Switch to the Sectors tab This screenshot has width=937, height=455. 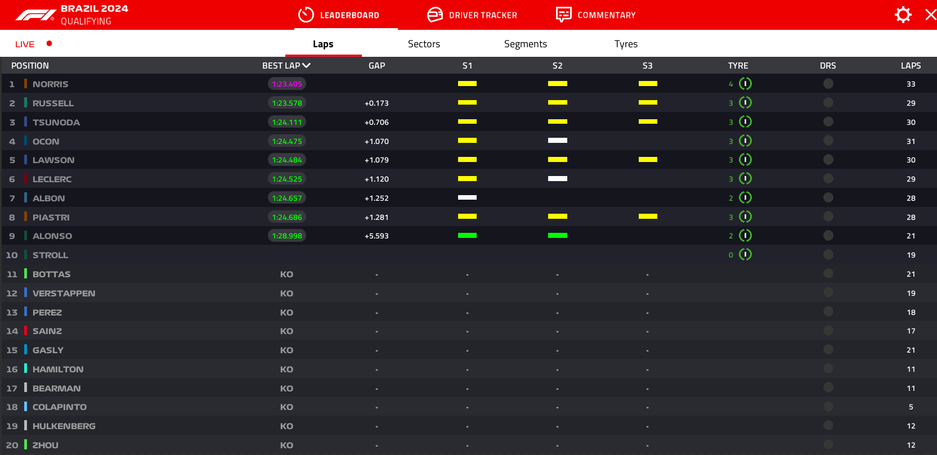(x=424, y=44)
